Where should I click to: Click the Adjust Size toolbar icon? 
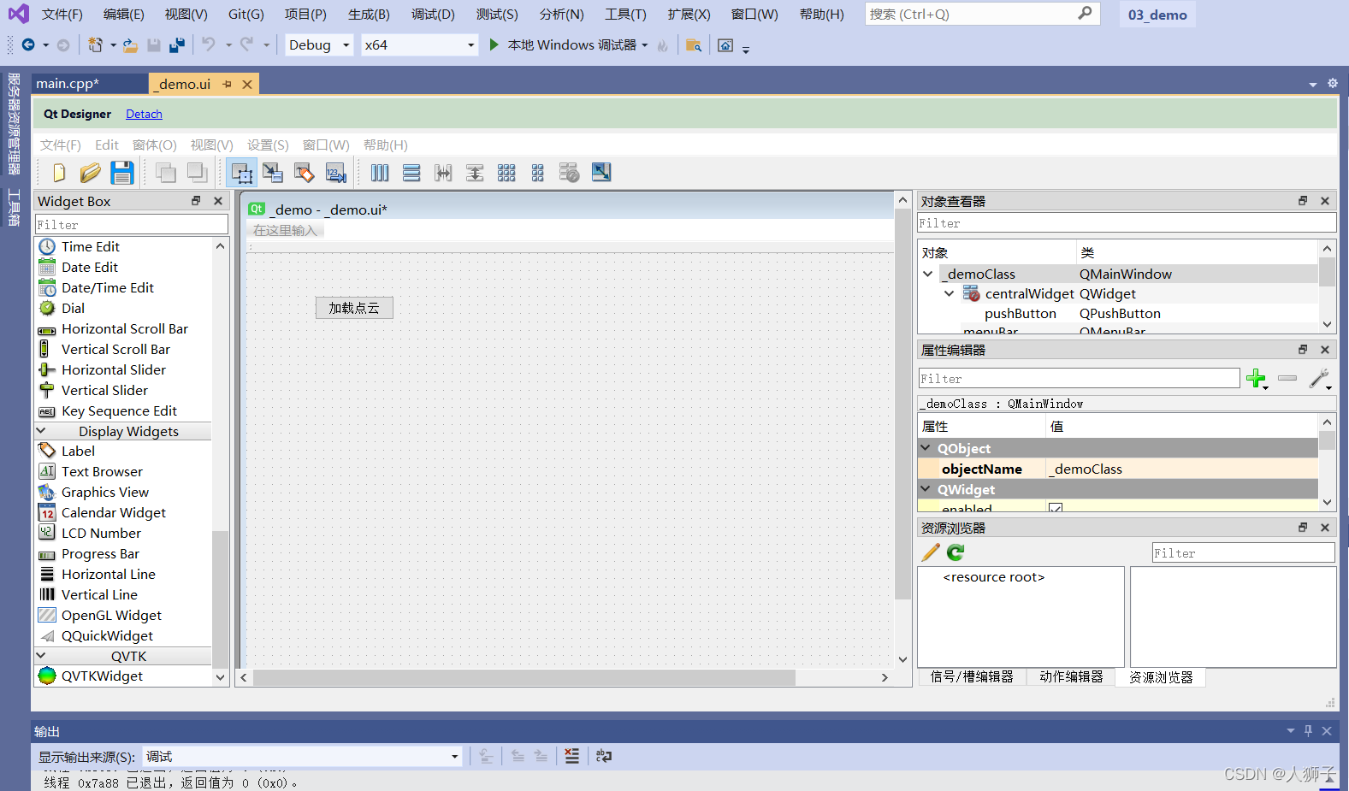(601, 174)
